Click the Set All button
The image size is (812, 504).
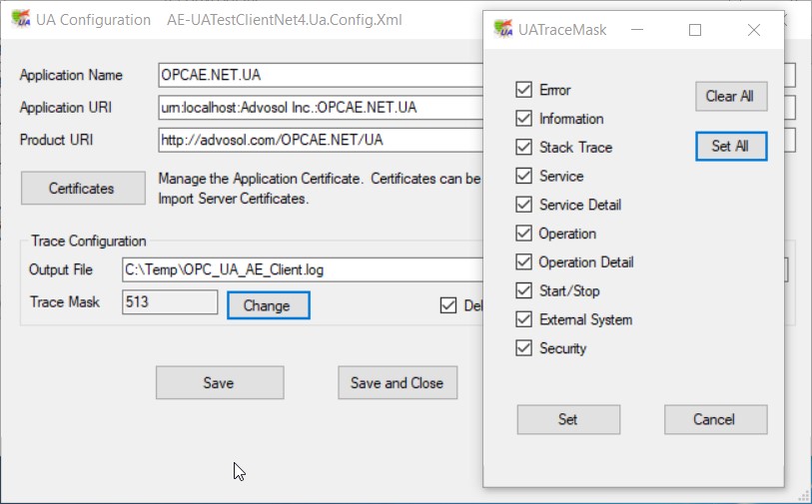[730, 146]
